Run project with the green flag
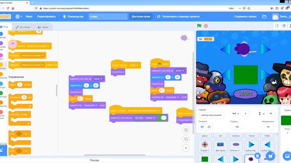The image size is (291, 163). pos(199,26)
